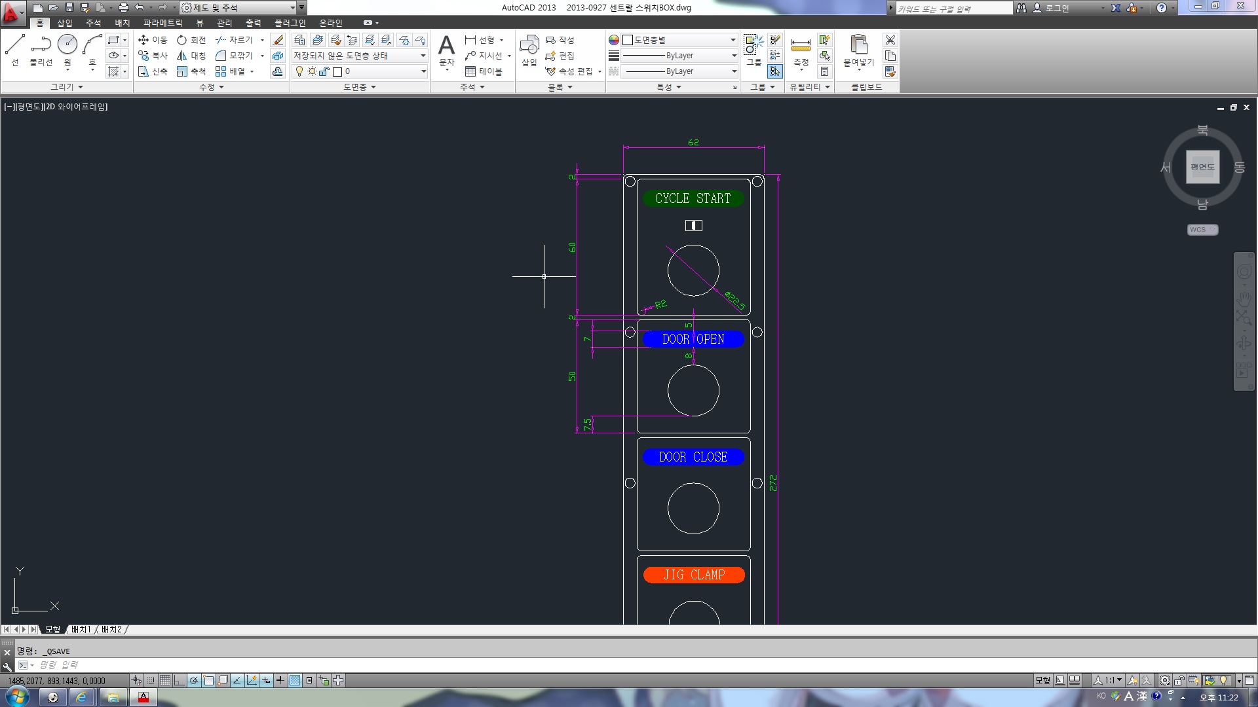
Task: Toggle ortho mode in status bar
Action: (x=180, y=681)
